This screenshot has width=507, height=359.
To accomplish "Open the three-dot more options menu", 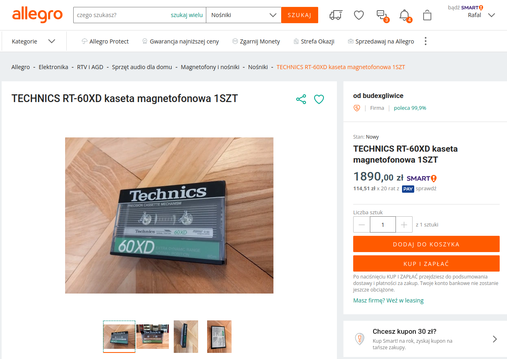I will click(x=426, y=41).
